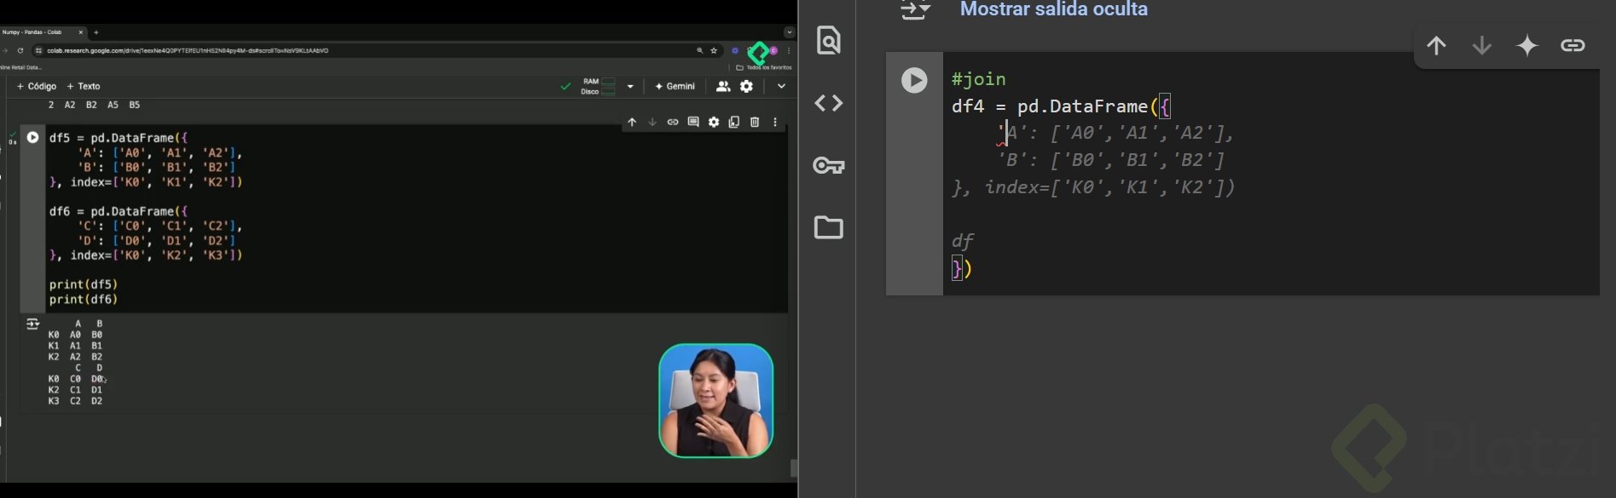This screenshot has width=1616, height=498.
Task: Open Secrets key panel in the sidebar
Action: [x=829, y=165]
